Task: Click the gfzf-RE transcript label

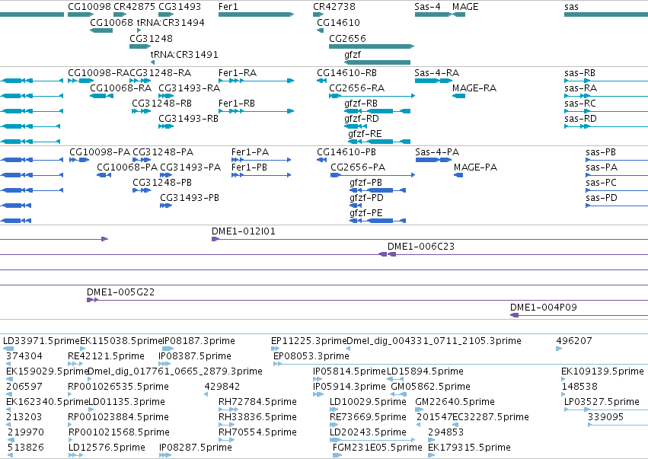Action: point(365,134)
